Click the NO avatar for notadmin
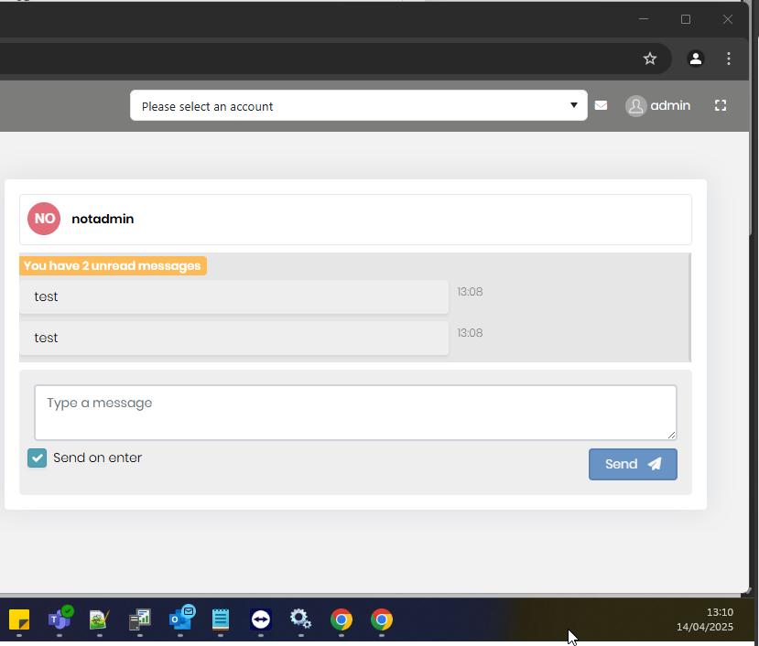The width and height of the screenshot is (759, 646). pyautogui.click(x=44, y=219)
